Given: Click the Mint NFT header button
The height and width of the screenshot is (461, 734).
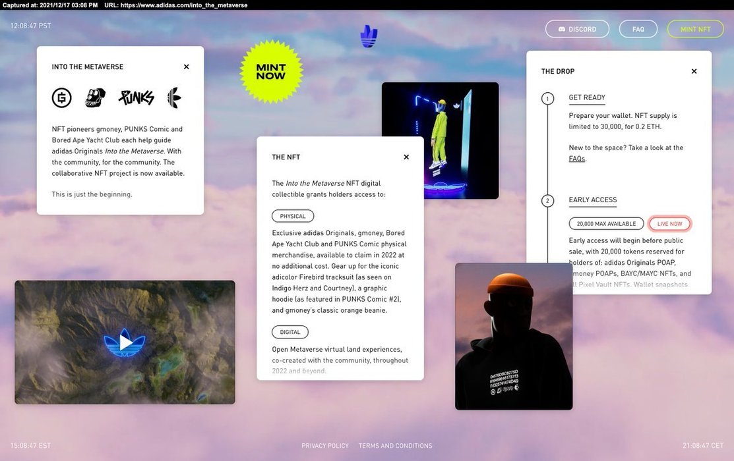Looking at the screenshot, I should coord(695,29).
